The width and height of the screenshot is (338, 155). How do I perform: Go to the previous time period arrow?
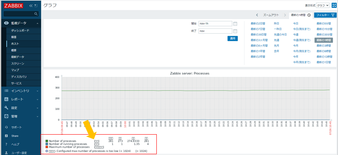click(257, 15)
